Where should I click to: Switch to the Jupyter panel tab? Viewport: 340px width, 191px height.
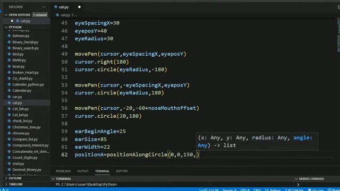pos(122,171)
